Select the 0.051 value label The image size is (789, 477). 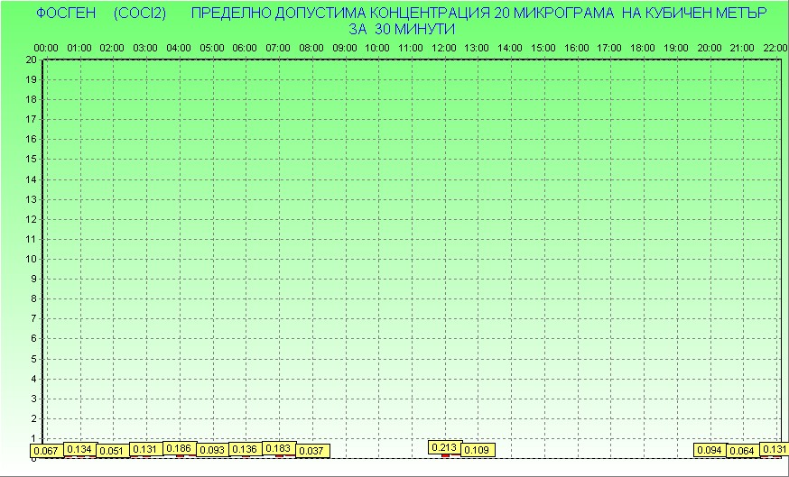113,451
